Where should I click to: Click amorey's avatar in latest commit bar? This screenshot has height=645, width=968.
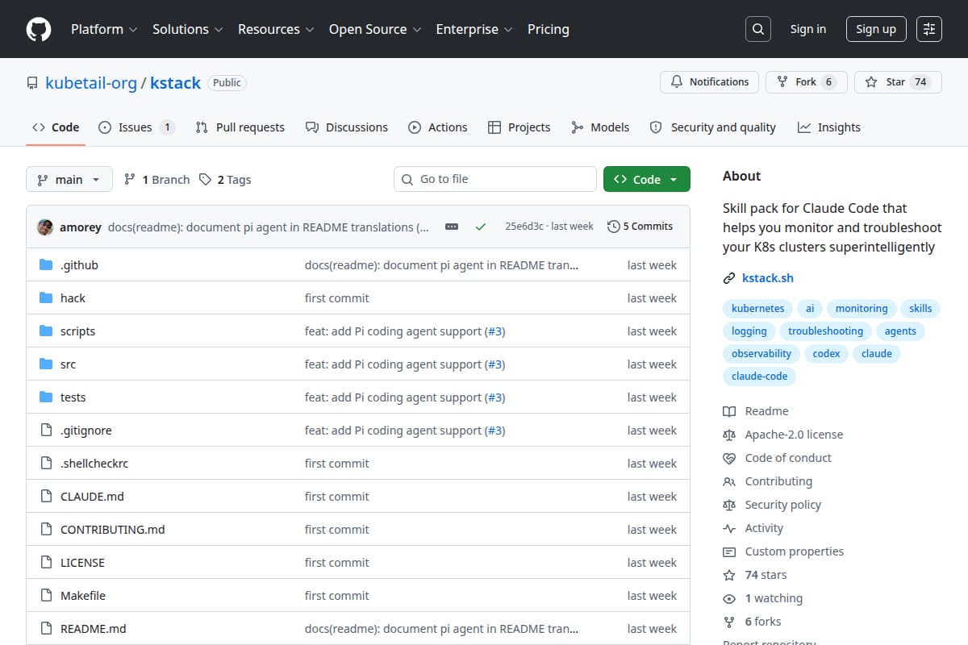point(45,227)
